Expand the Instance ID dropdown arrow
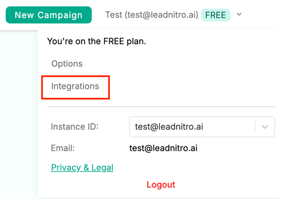Viewport: 282px width, 199px height. click(265, 127)
